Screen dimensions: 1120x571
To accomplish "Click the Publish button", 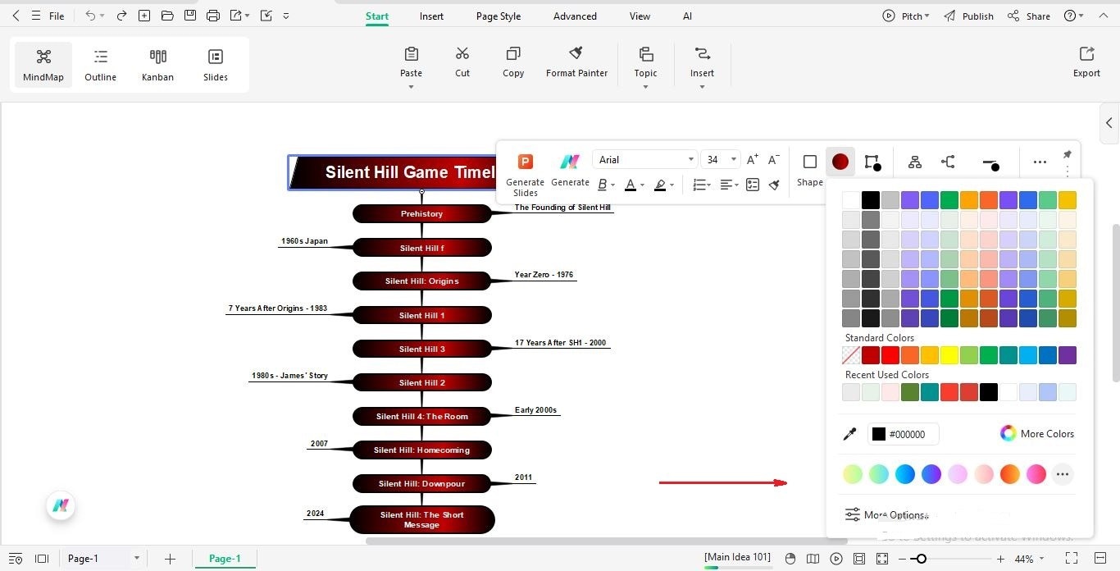I will point(968,16).
